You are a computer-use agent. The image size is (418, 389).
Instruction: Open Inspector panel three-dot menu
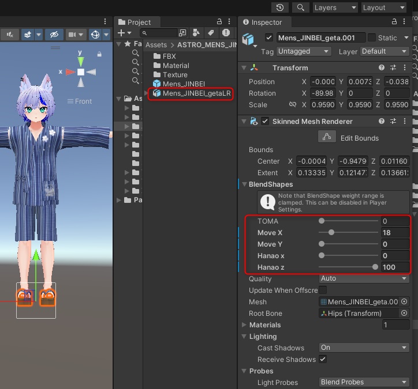(404, 21)
